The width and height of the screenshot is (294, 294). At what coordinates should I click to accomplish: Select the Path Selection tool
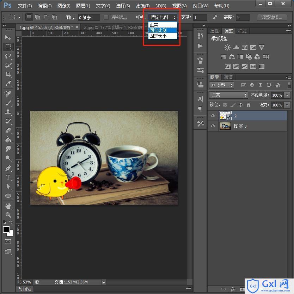pos(8,186)
